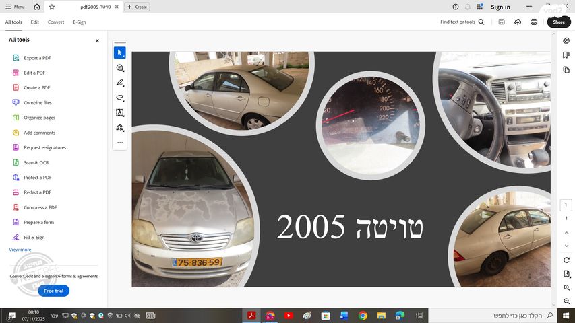Viewport: 575px width, 323px height.
Task: Go to next page with down chevron
Action: pos(566,246)
